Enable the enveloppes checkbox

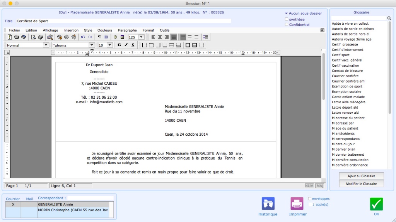click(x=310, y=198)
